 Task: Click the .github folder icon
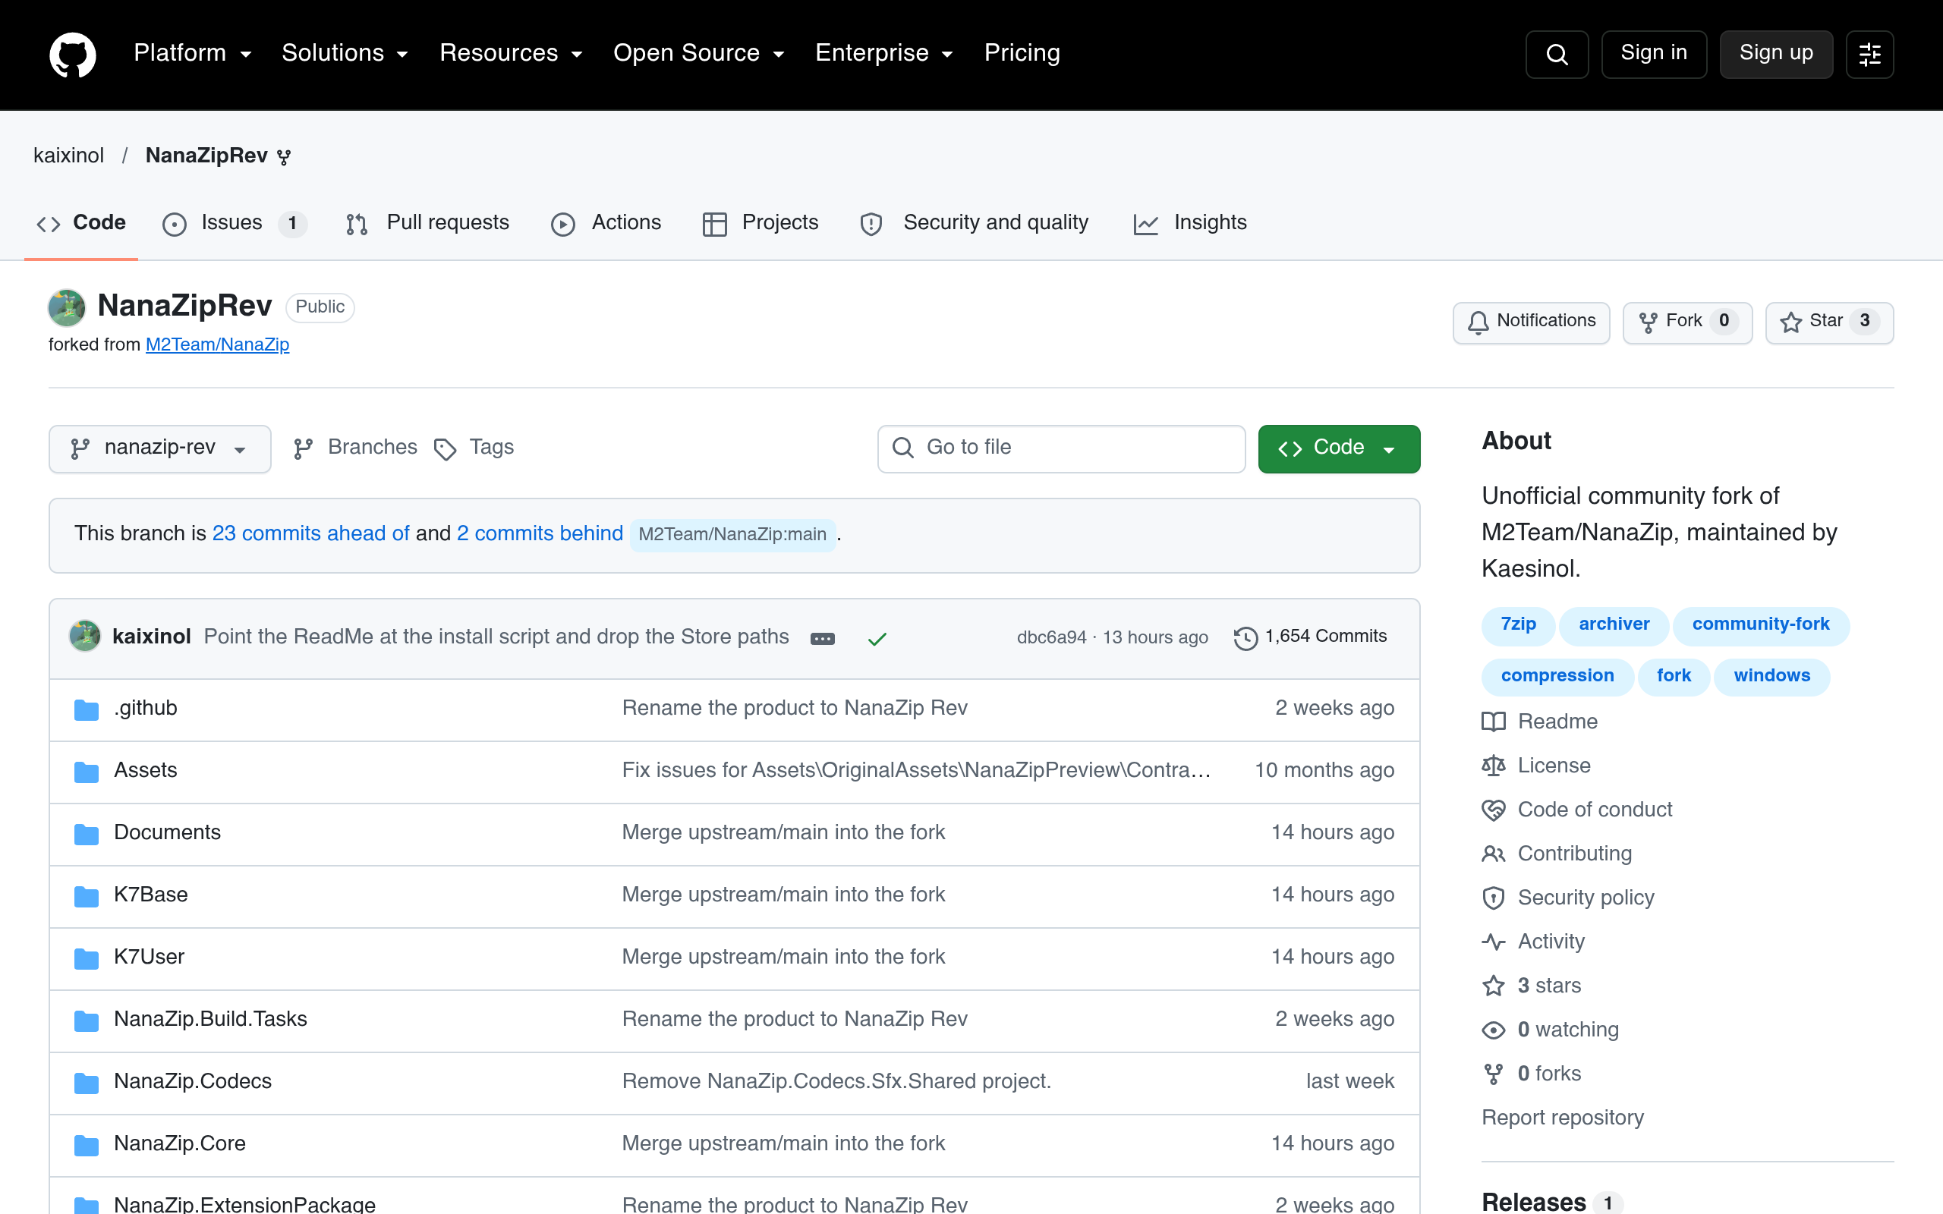pyautogui.click(x=86, y=709)
